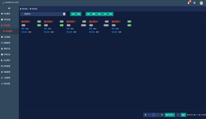Open the 每页 10 项 page-size dropdown
206x119 pixels.
[x=170, y=115]
